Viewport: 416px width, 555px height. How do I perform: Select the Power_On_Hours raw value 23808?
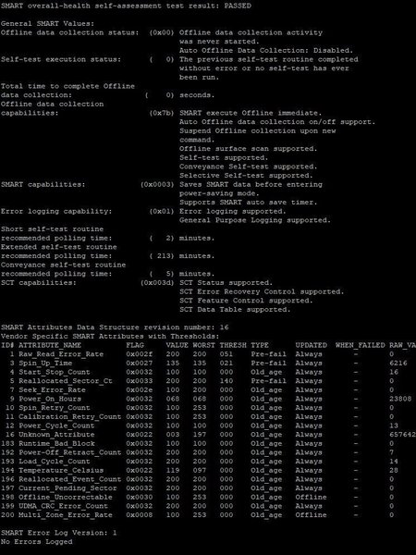pos(400,399)
